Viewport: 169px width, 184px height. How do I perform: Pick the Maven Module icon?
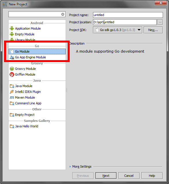[12, 97]
